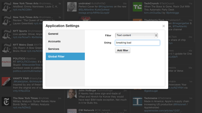Select the Global Filter tab
The height and width of the screenshot is (113, 202).
(65, 56)
